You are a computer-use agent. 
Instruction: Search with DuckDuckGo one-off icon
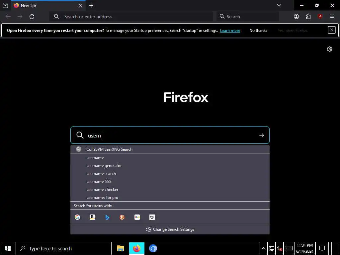click(x=122, y=217)
